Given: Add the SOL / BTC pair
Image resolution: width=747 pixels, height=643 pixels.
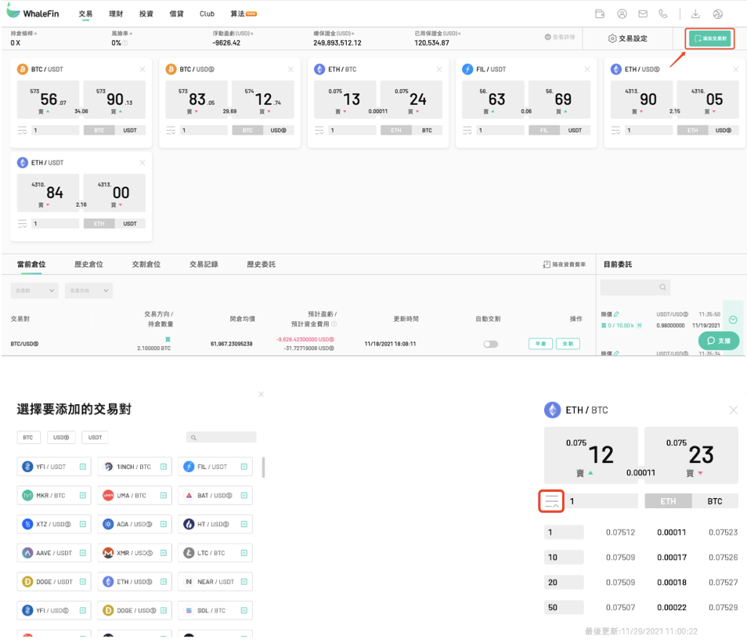Looking at the screenshot, I should coord(244,611).
